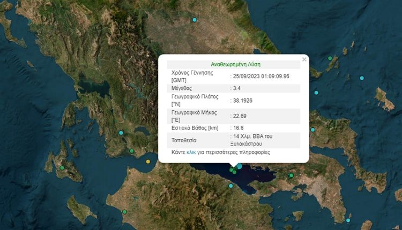The height and width of the screenshot is (230, 402).
Task: Click the cyan marker on the northern Peloponnese coast
Action: click(230, 186)
